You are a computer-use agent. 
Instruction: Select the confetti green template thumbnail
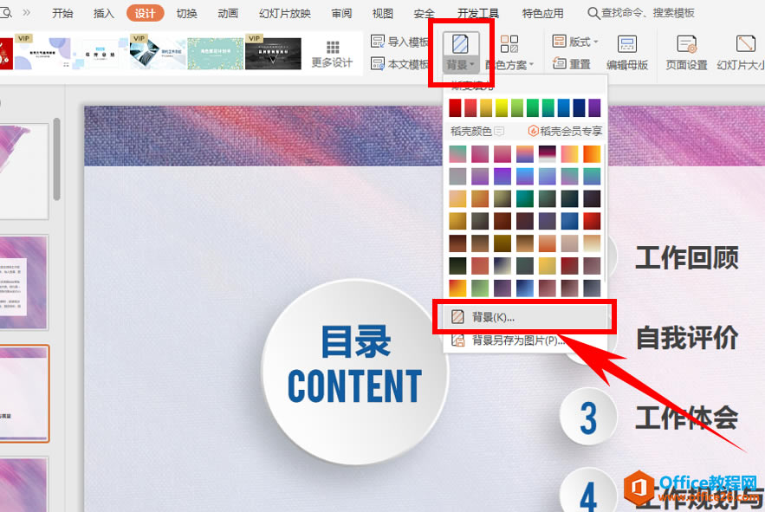click(215, 54)
